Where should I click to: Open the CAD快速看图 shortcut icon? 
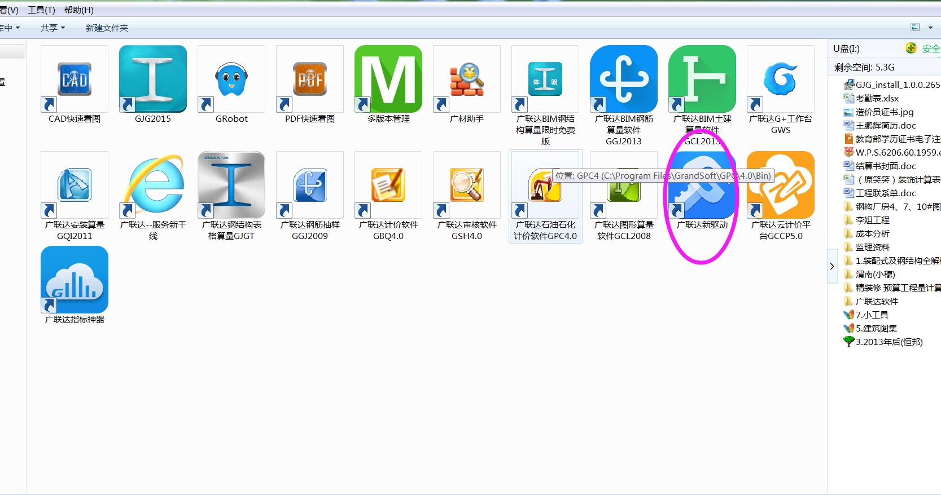(x=75, y=79)
